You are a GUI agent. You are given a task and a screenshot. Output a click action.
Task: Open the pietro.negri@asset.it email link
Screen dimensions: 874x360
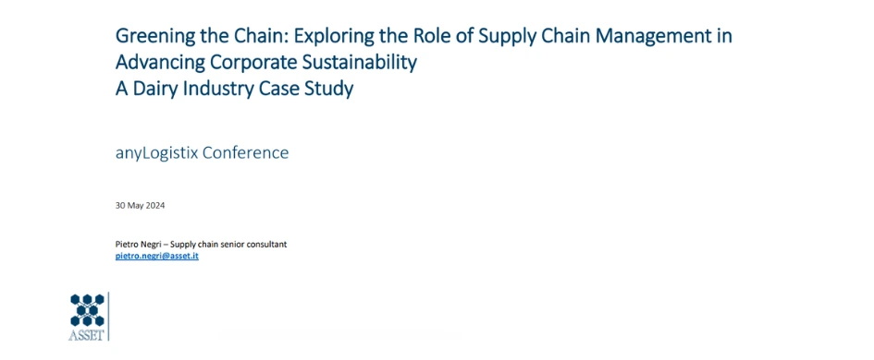(x=157, y=257)
